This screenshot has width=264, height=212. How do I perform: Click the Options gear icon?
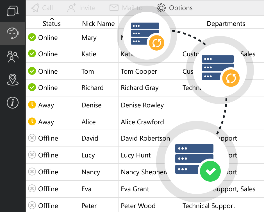(x=161, y=8)
